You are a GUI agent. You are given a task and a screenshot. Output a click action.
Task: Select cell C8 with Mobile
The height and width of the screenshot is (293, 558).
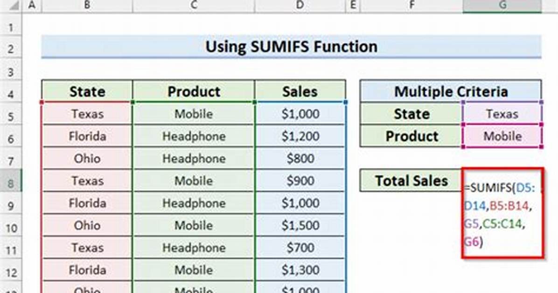194,181
